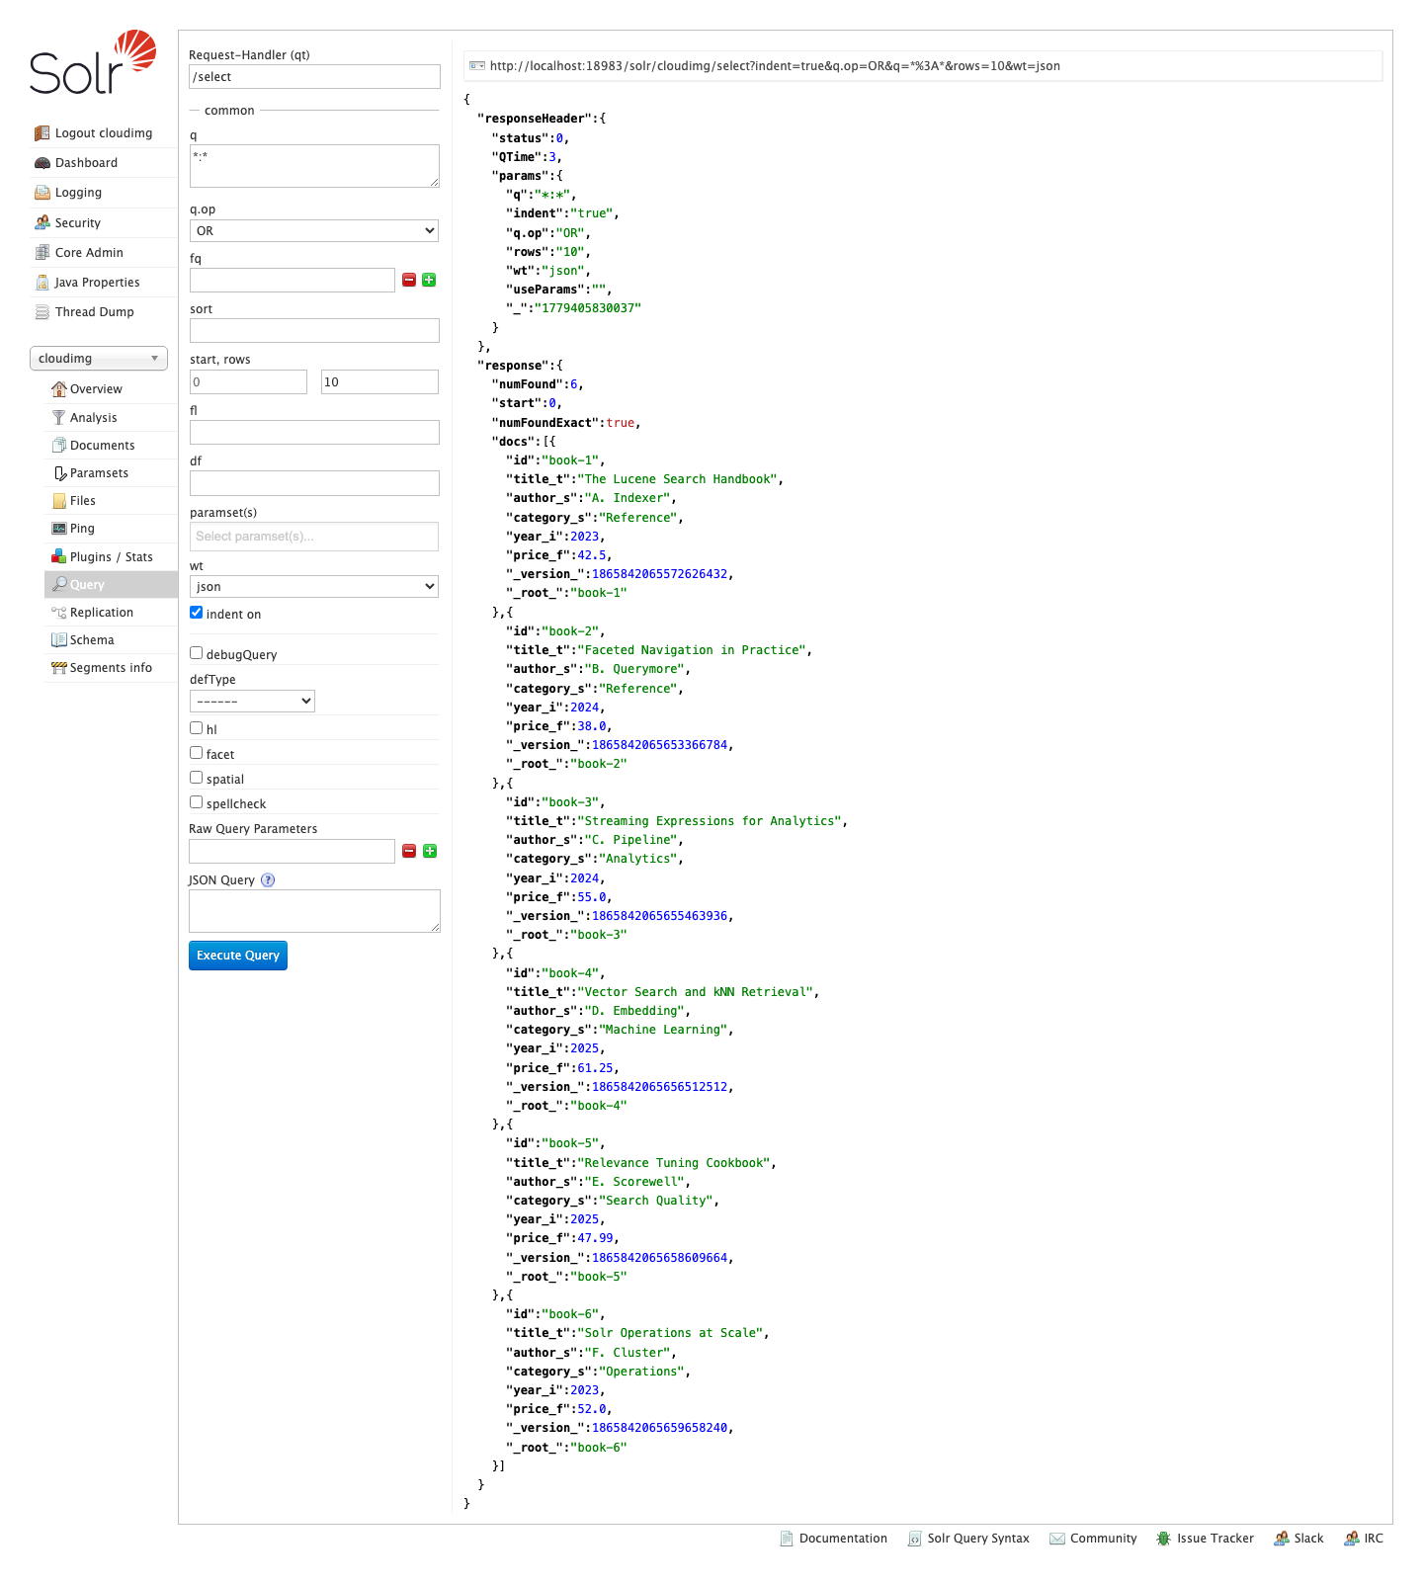Click the rows field showing 10
Screen dimensions: 1423x1584
(379, 382)
